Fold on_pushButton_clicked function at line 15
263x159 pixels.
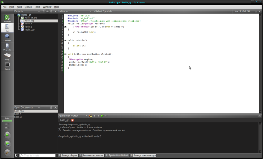click(66, 54)
